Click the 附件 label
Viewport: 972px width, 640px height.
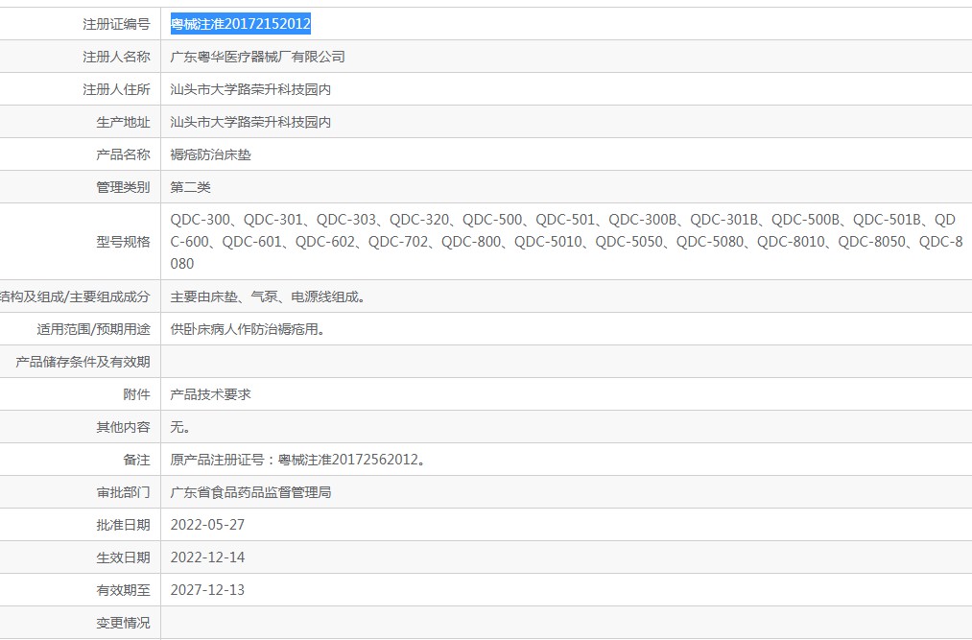137,394
